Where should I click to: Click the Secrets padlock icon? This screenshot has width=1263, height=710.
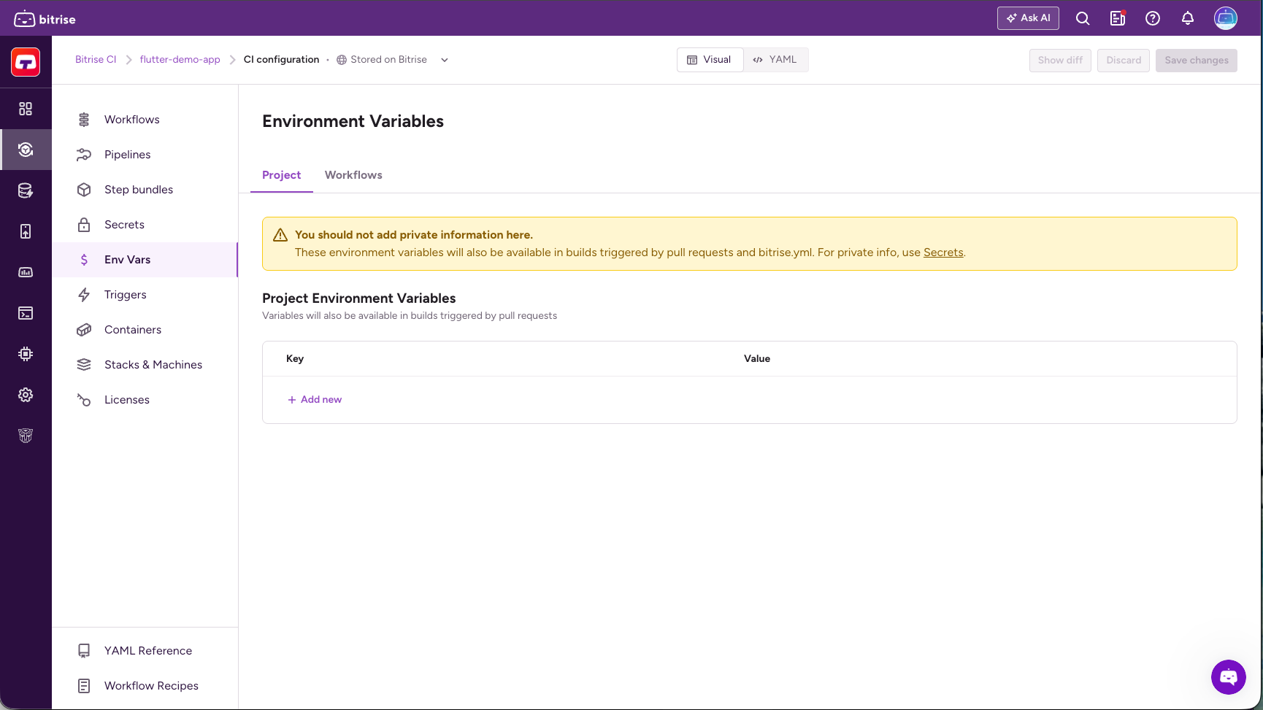84,225
